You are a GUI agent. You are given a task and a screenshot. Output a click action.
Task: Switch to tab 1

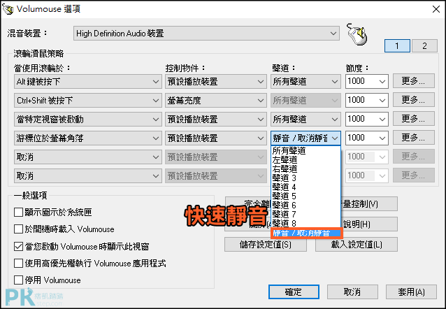[397, 46]
